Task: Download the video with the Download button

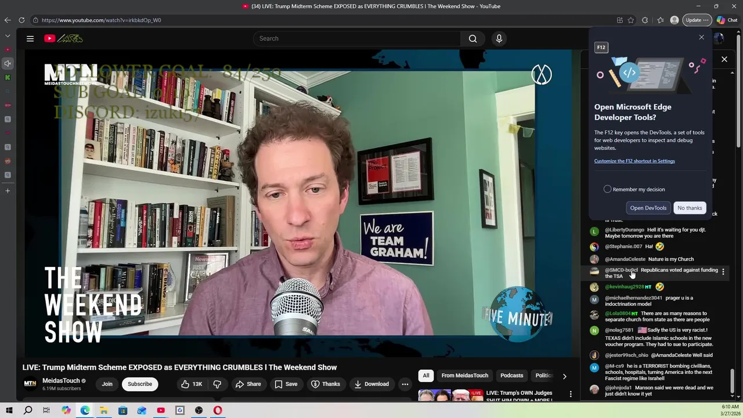Action: pyautogui.click(x=371, y=384)
